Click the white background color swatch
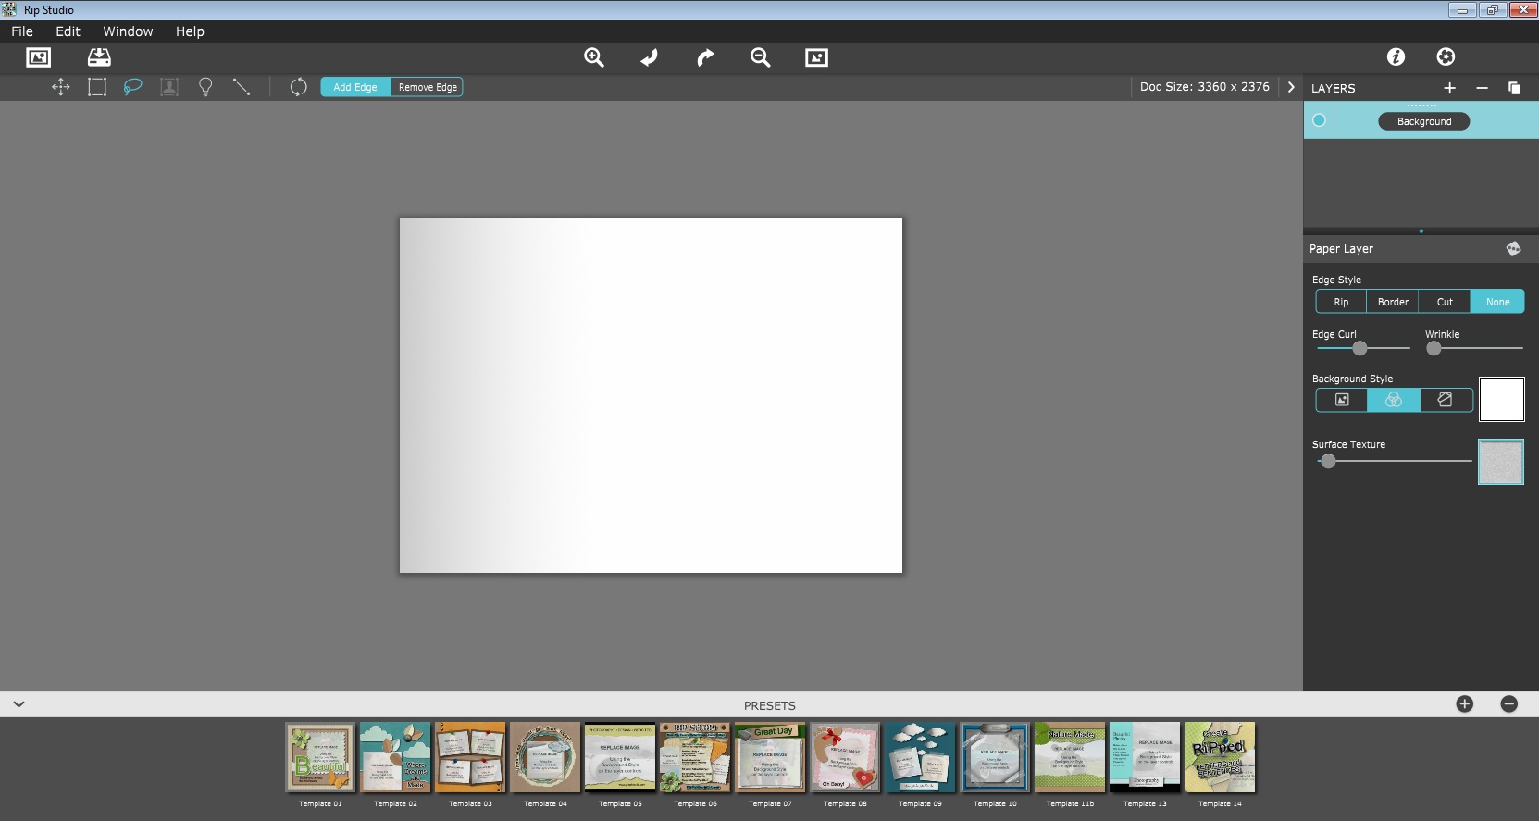Viewport: 1539px width, 821px height. (1501, 400)
